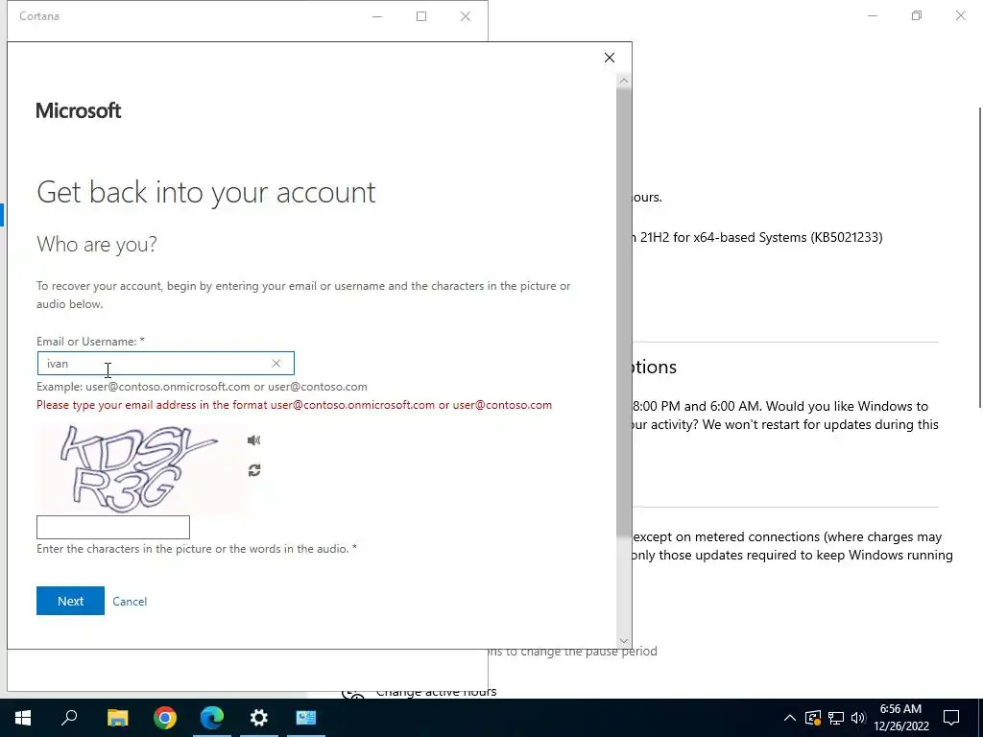This screenshot has width=983, height=737.
Task: Click the Windows Security tray icon
Action: (x=813, y=718)
